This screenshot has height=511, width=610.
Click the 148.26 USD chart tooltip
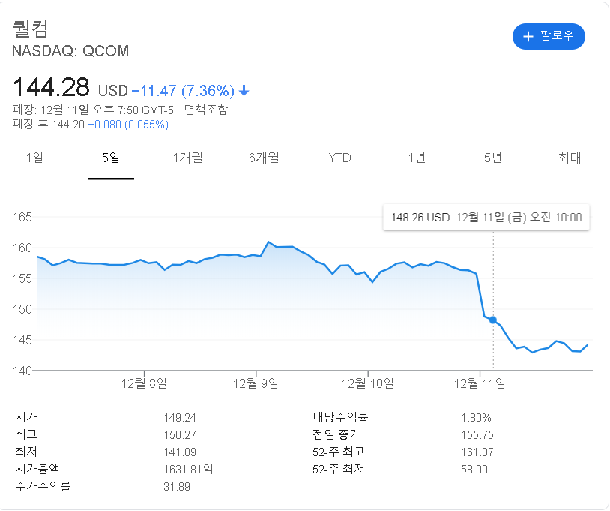(x=486, y=218)
